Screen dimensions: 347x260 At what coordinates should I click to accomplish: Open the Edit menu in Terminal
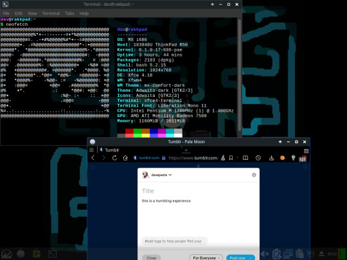tap(19, 13)
